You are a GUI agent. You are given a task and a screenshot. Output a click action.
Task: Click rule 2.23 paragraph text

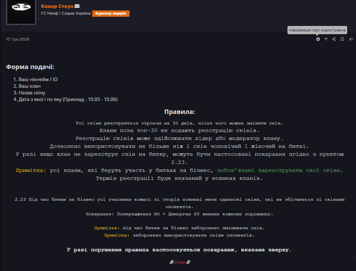tap(180, 203)
